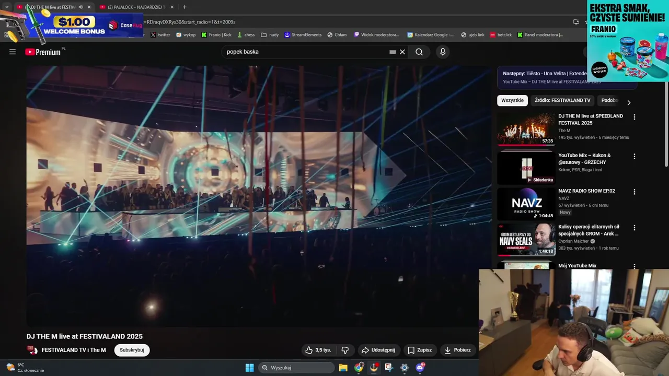
Task: Open the Snipping Tool taskbar icon
Action: (x=389, y=368)
